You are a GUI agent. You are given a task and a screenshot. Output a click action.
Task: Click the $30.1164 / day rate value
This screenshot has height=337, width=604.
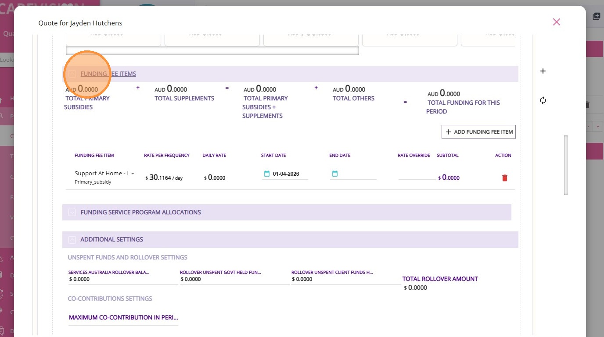[164, 177]
